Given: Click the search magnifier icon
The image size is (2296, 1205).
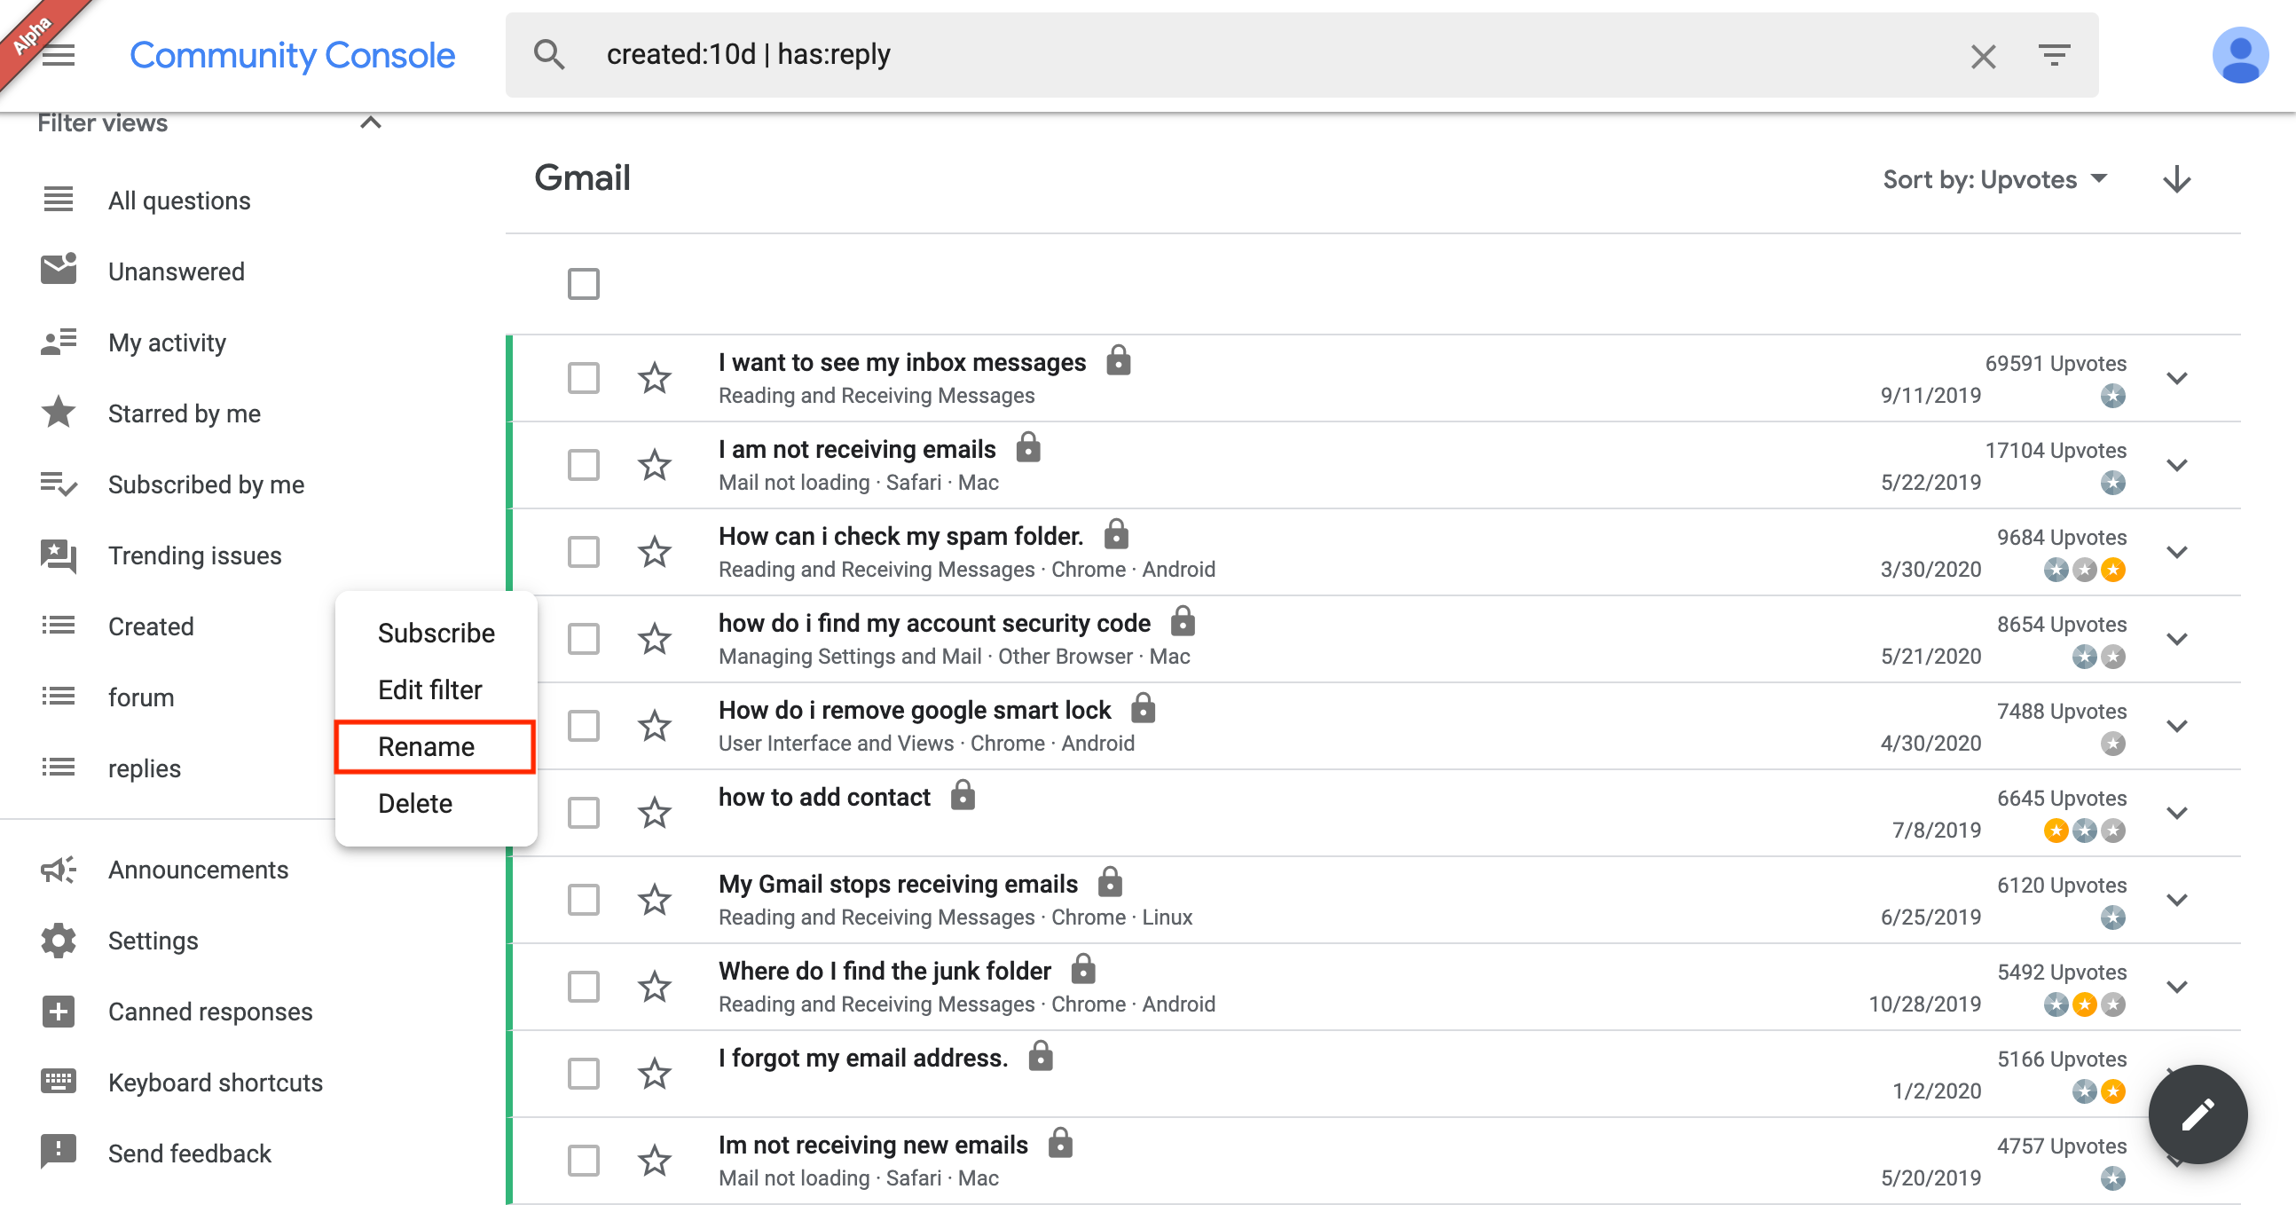Looking at the screenshot, I should click(549, 55).
